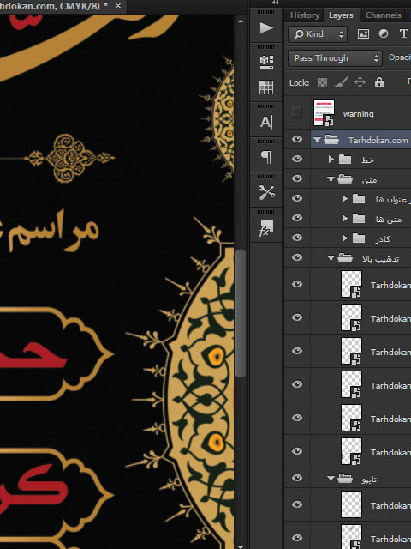This screenshot has width=411, height=549.
Task: Lock transparent pixels icon
Action: click(x=322, y=82)
